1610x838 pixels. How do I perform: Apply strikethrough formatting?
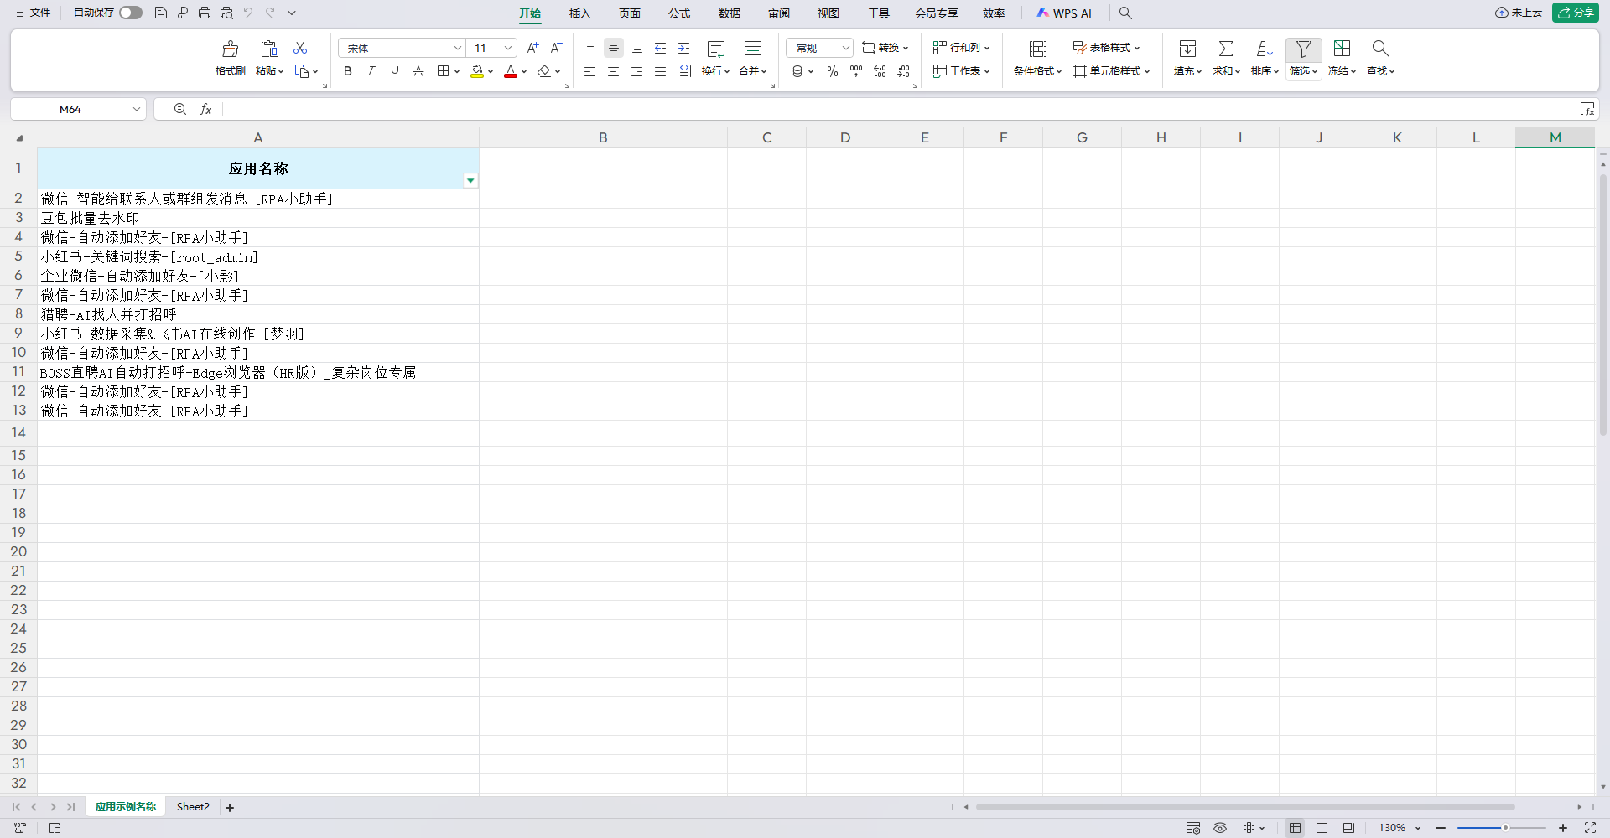[418, 71]
